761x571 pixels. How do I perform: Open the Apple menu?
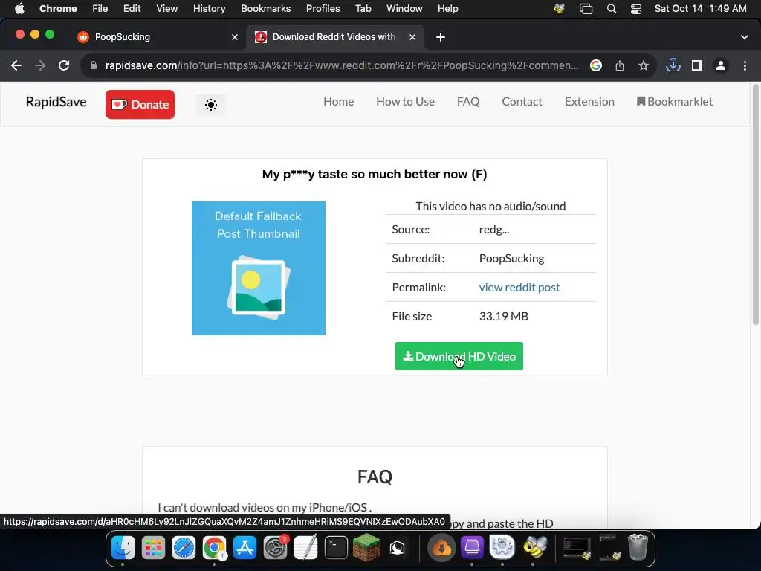pyautogui.click(x=19, y=9)
